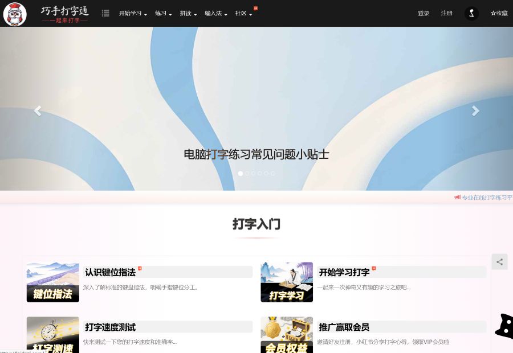
Task: Expand the 开始学习 dropdown menu
Action: click(132, 13)
